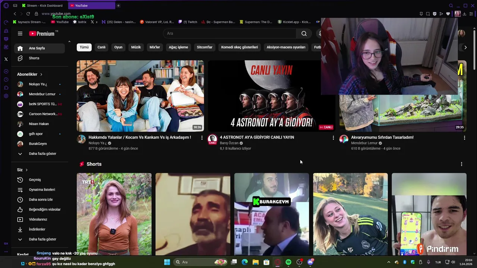Open Spotify from the taskbar

pos(288,262)
